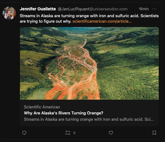Favorite the post with the heart icon
The image size is (165, 142).
click(x=111, y=133)
